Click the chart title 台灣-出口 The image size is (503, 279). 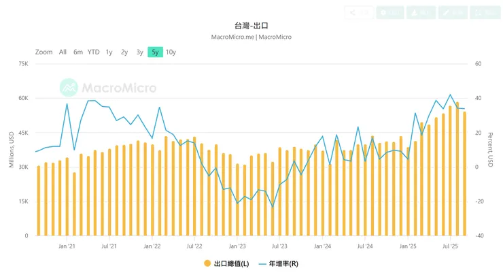252,25
